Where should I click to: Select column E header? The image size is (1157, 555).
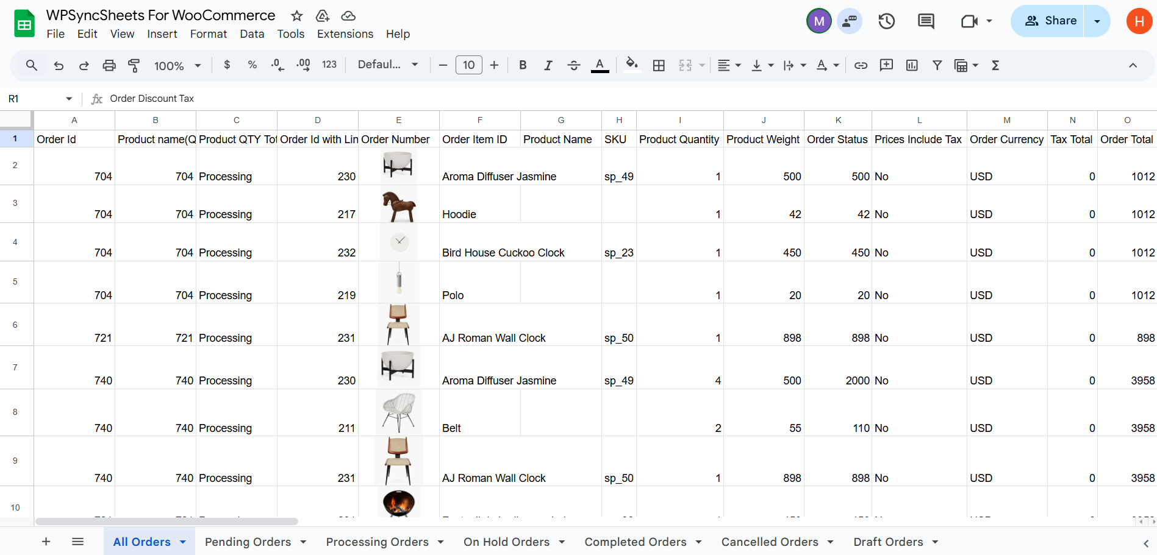pos(398,120)
